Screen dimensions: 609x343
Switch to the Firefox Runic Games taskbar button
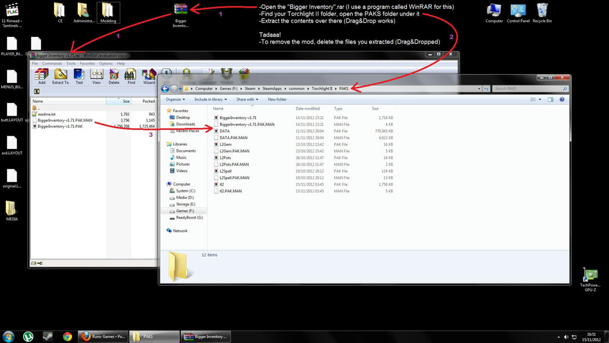coord(103,336)
